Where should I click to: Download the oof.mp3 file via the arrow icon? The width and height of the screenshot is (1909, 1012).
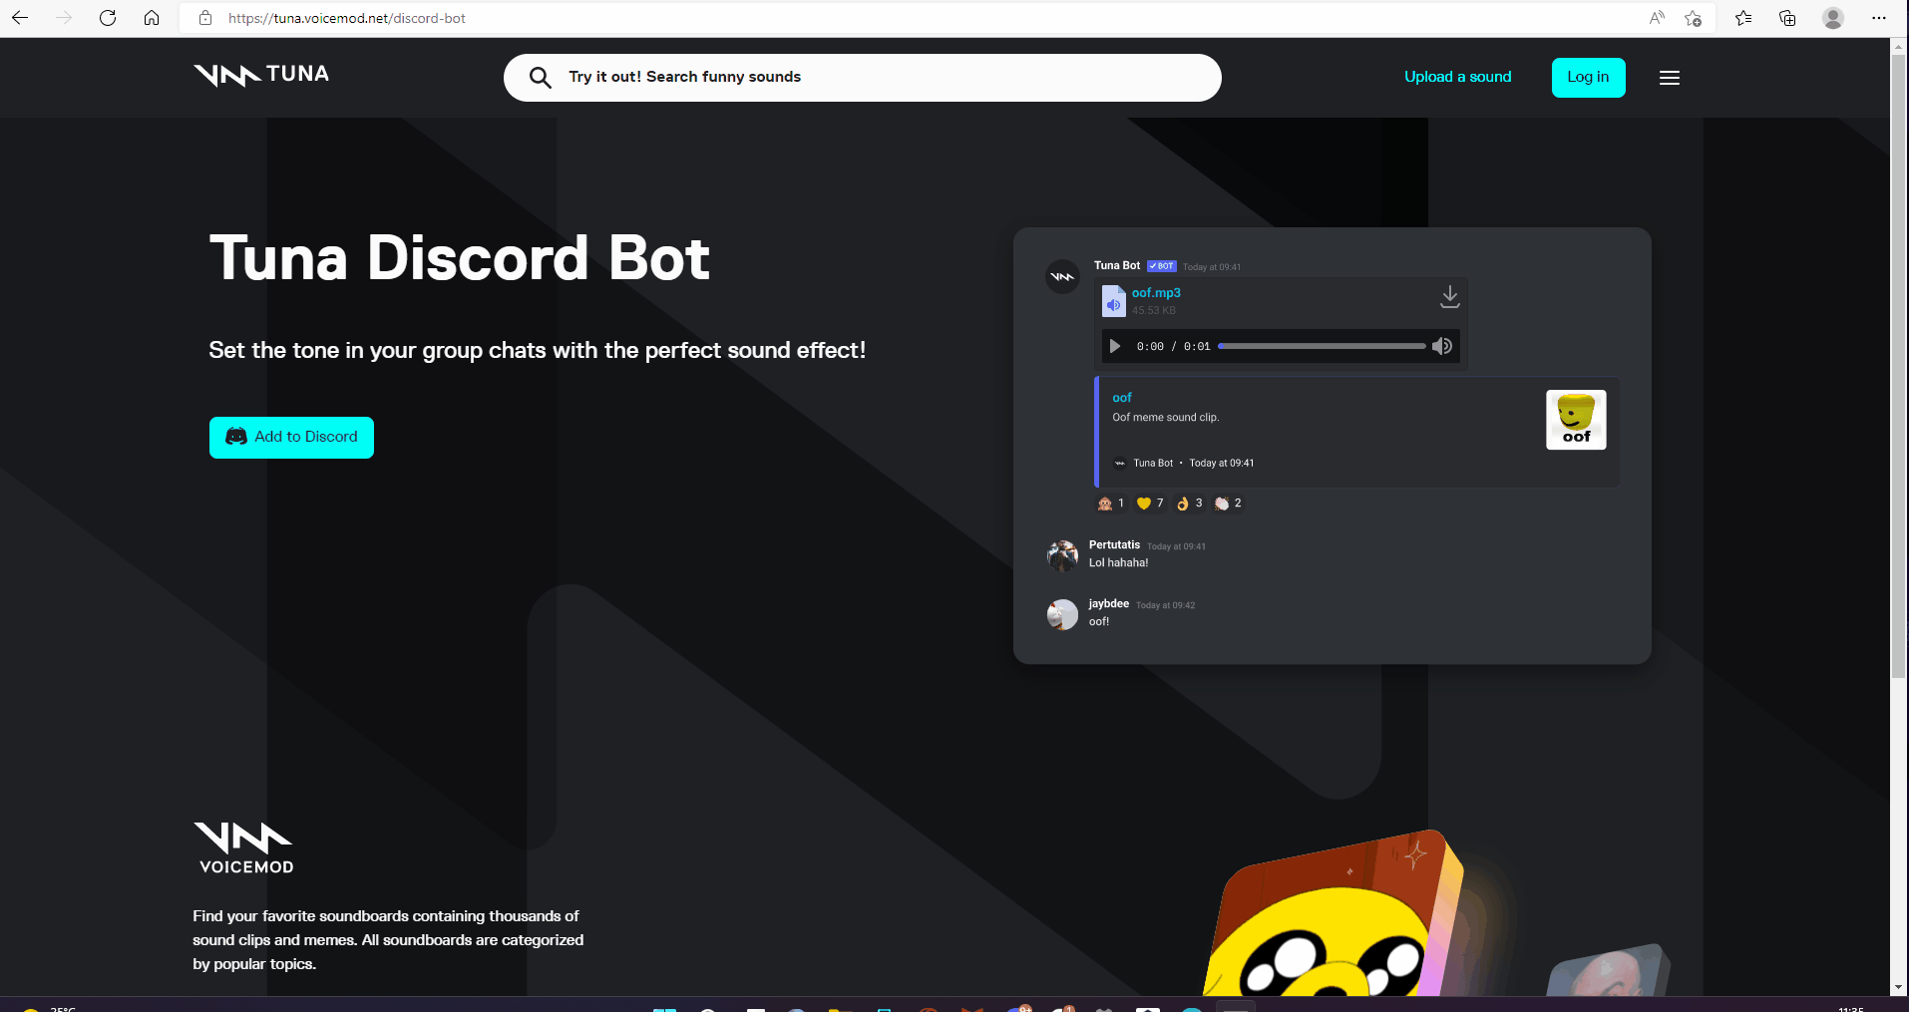[x=1450, y=297]
